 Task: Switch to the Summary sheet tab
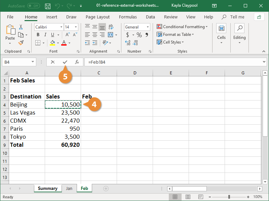pos(47,188)
